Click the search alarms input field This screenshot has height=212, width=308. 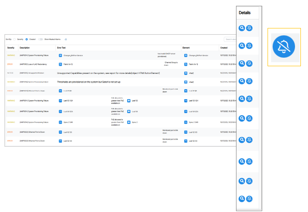[x=230, y=39]
